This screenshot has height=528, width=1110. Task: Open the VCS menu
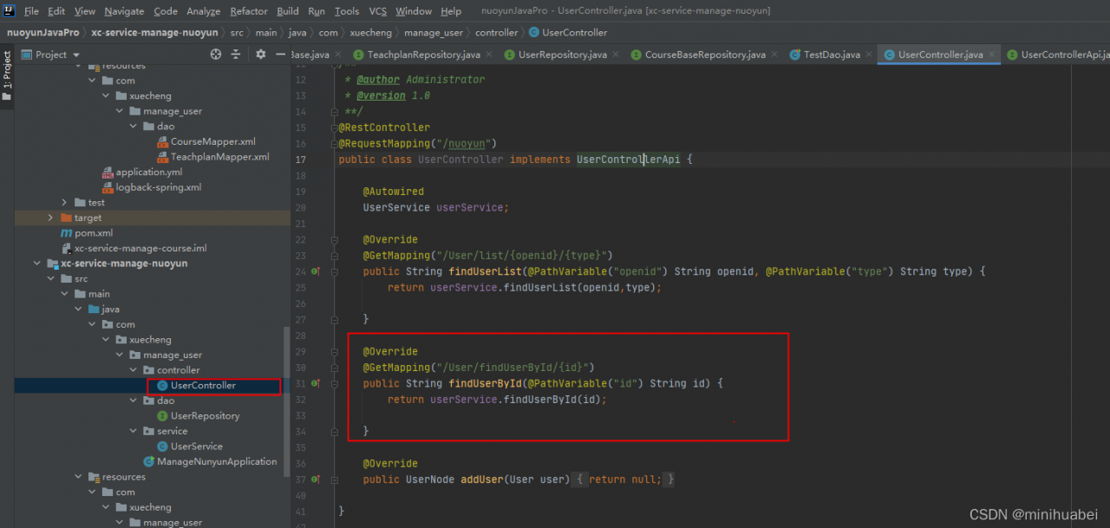[x=378, y=11]
